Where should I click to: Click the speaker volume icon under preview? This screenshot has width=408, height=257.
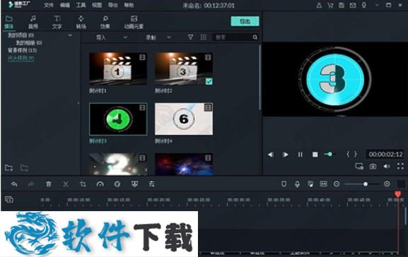pos(387,167)
